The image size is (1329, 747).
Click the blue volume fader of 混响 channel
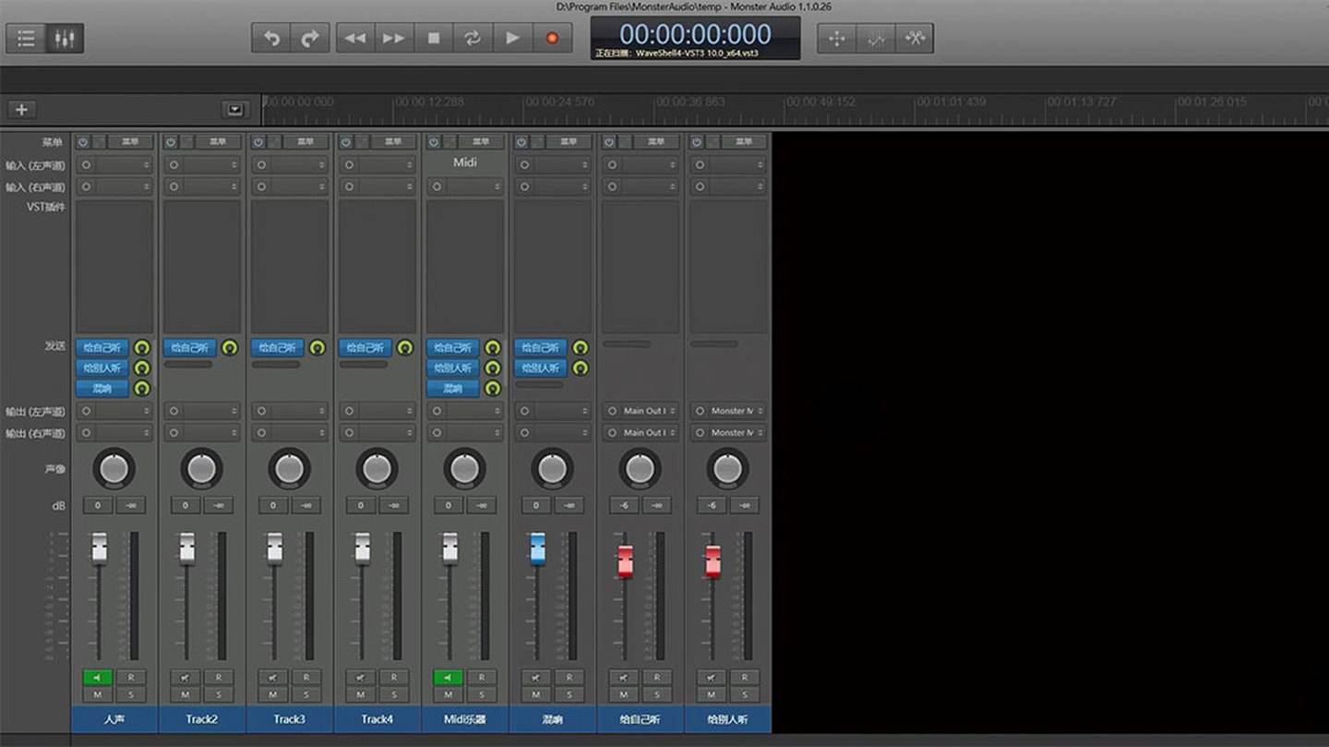pos(538,548)
